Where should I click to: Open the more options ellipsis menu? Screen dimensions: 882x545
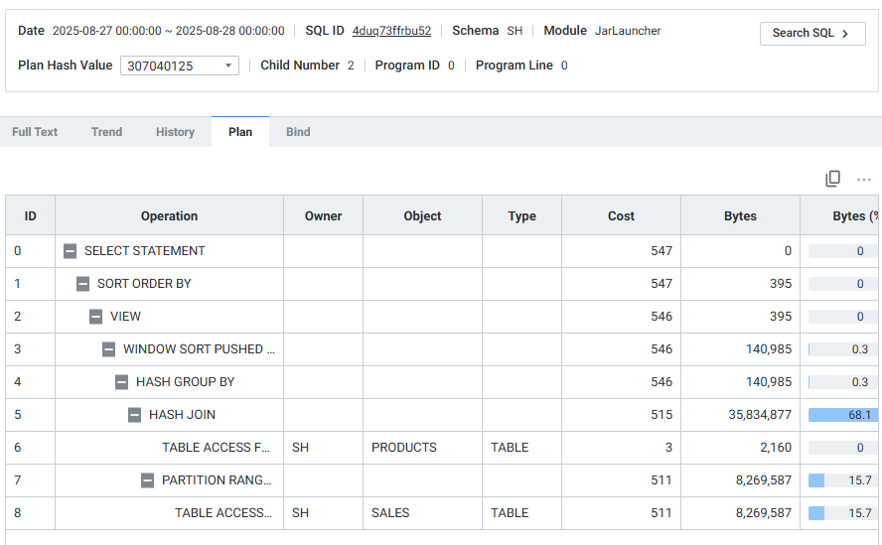click(x=863, y=180)
